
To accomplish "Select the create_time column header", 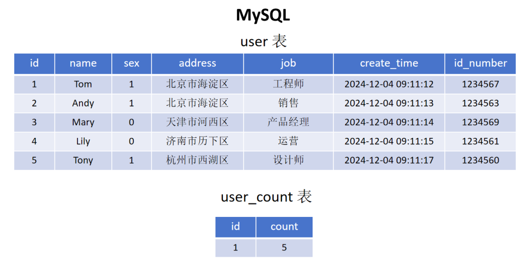I will [x=389, y=63].
